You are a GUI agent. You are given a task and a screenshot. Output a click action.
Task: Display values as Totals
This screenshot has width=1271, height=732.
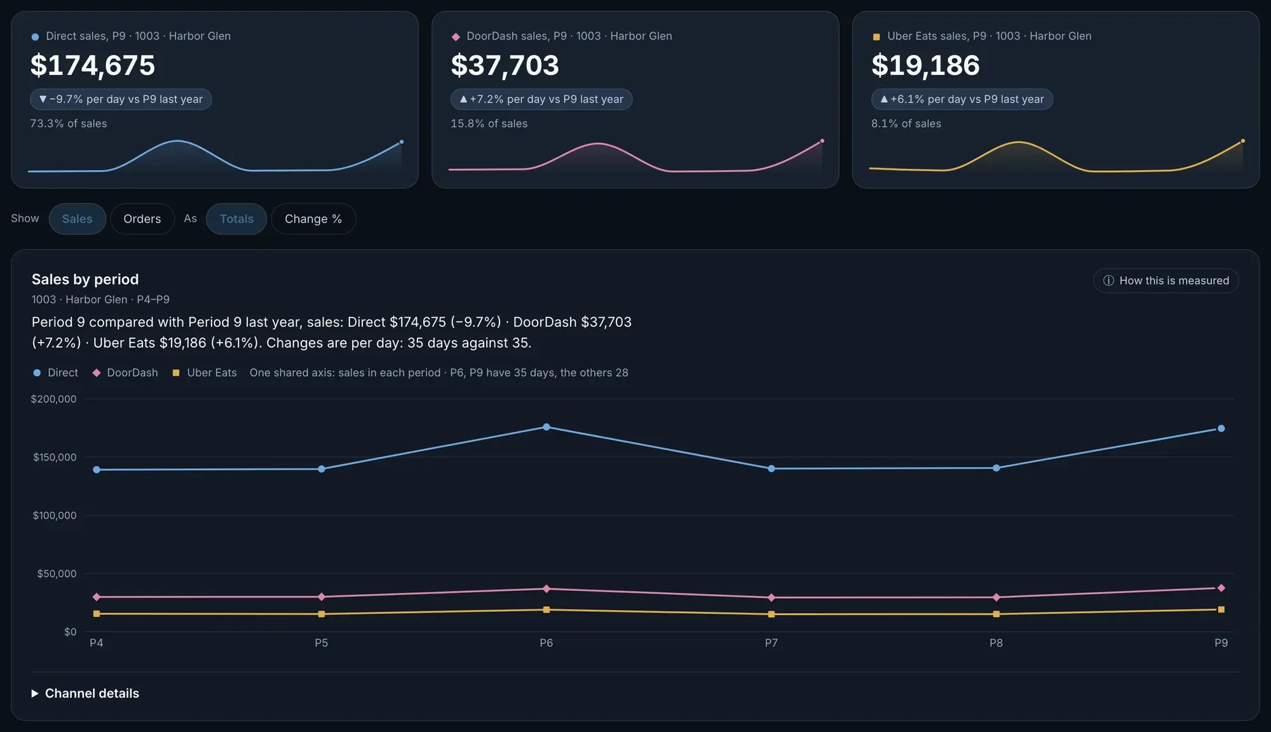point(236,219)
